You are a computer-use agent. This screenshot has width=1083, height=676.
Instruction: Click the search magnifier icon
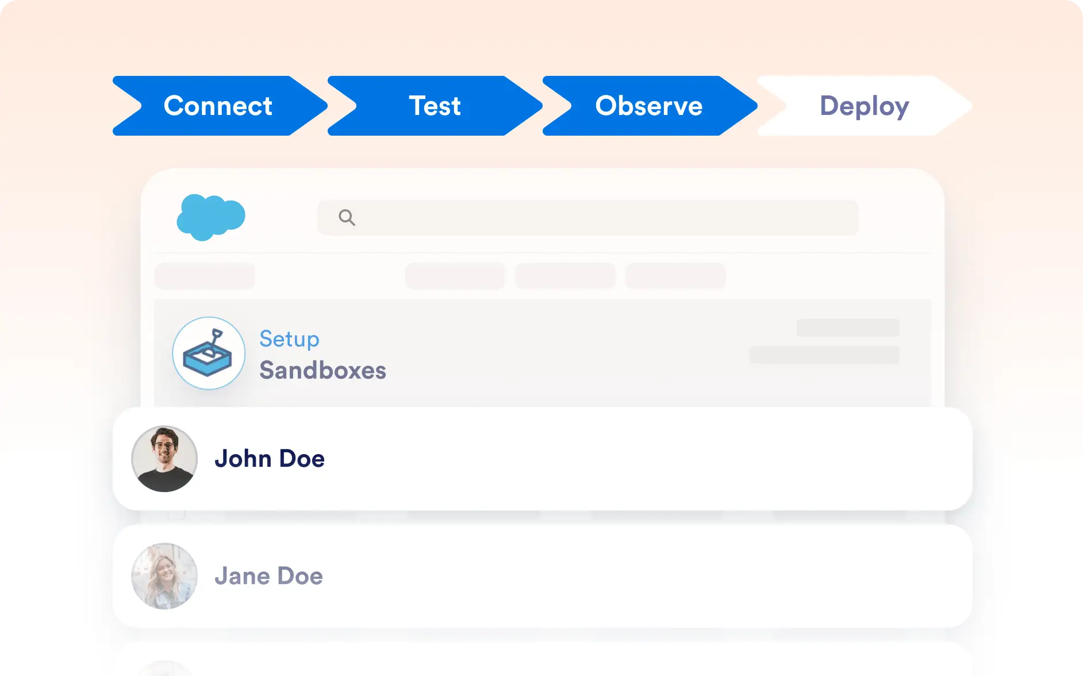[347, 217]
